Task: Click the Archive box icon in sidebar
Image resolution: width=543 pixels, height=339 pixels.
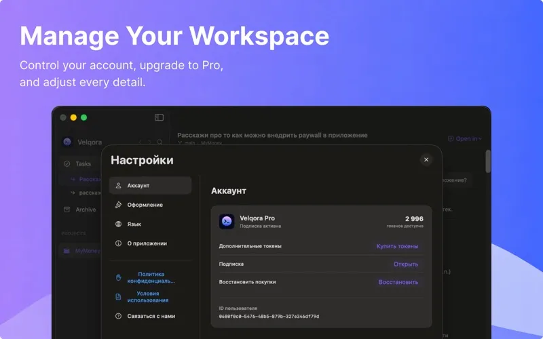Action: click(67, 210)
